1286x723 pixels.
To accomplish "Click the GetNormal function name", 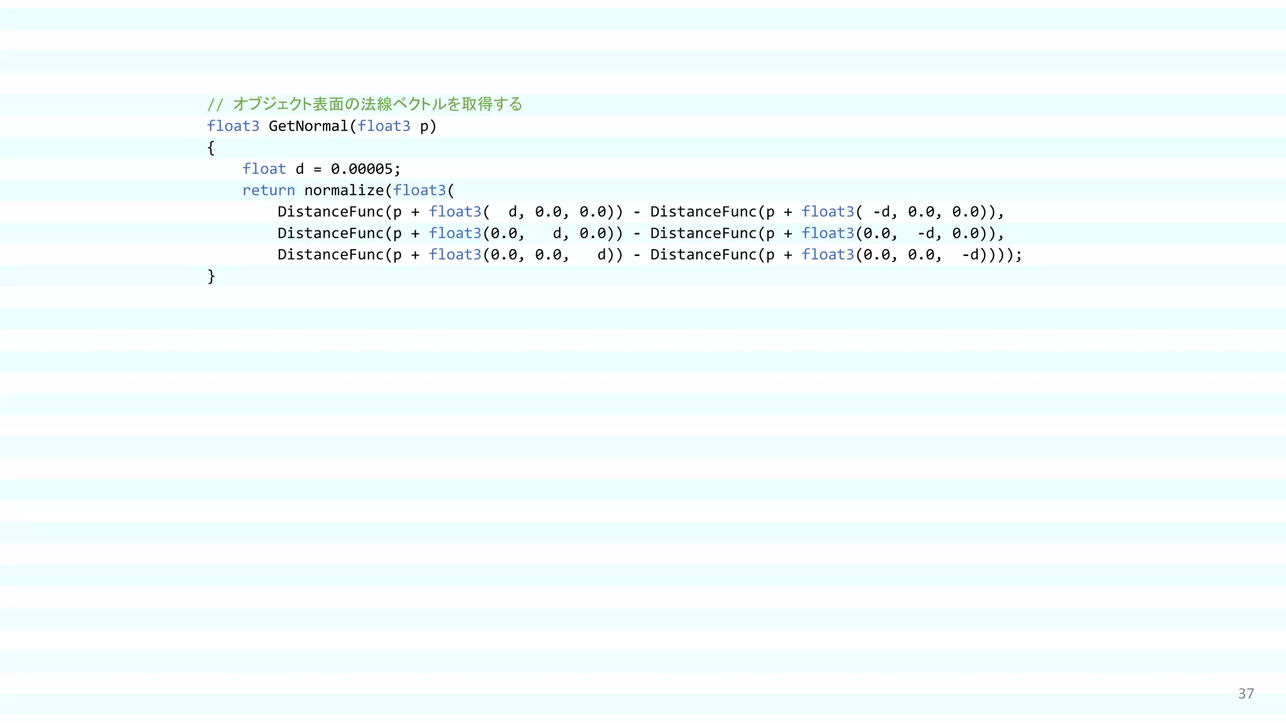I will click(308, 126).
